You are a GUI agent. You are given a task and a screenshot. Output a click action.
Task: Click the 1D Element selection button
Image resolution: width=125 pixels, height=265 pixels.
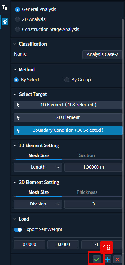point(68,105)
